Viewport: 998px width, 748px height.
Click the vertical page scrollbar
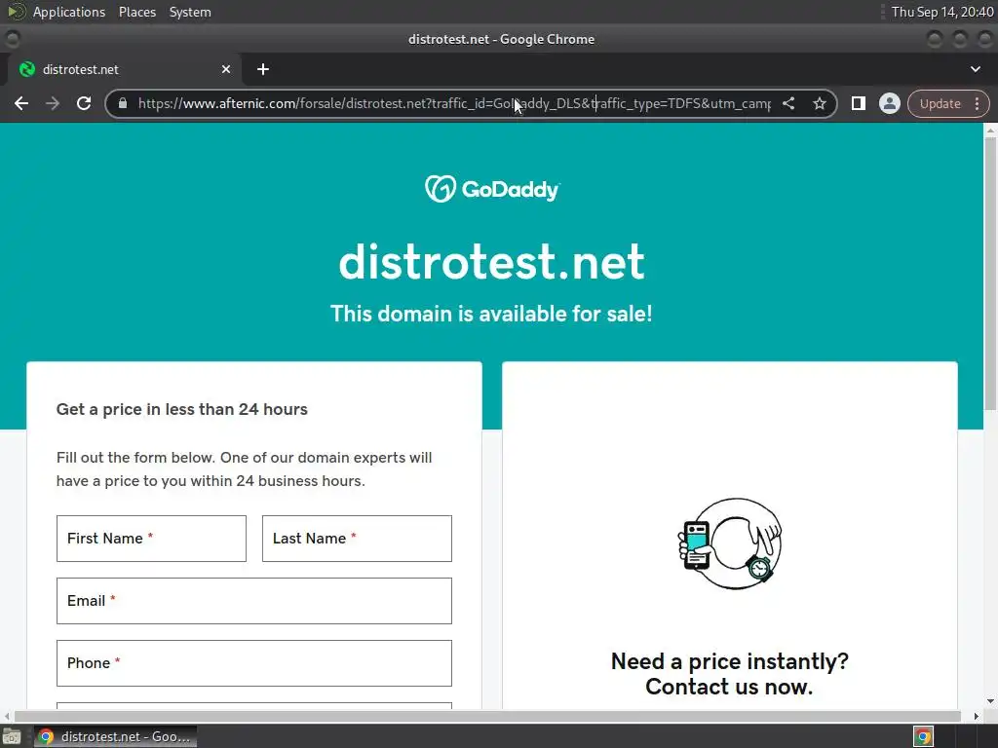990,274
